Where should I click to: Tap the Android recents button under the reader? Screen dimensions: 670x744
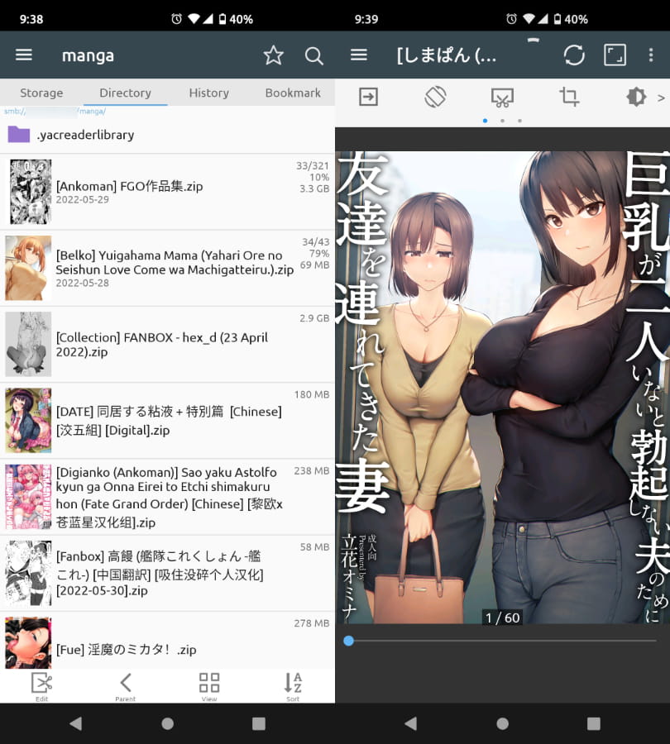tap(594, 723)
